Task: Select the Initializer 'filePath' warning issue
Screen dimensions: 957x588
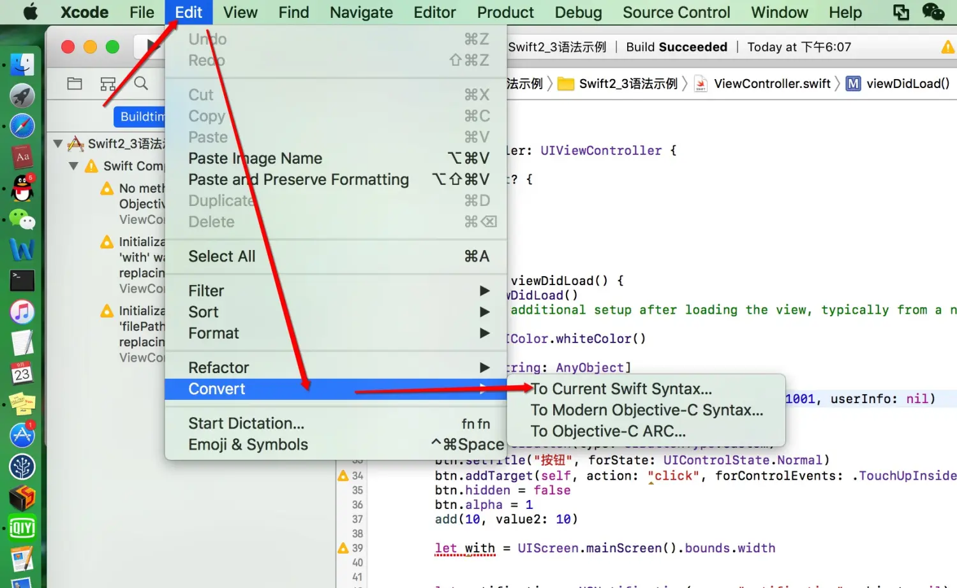Action: [x=133, y=334]
